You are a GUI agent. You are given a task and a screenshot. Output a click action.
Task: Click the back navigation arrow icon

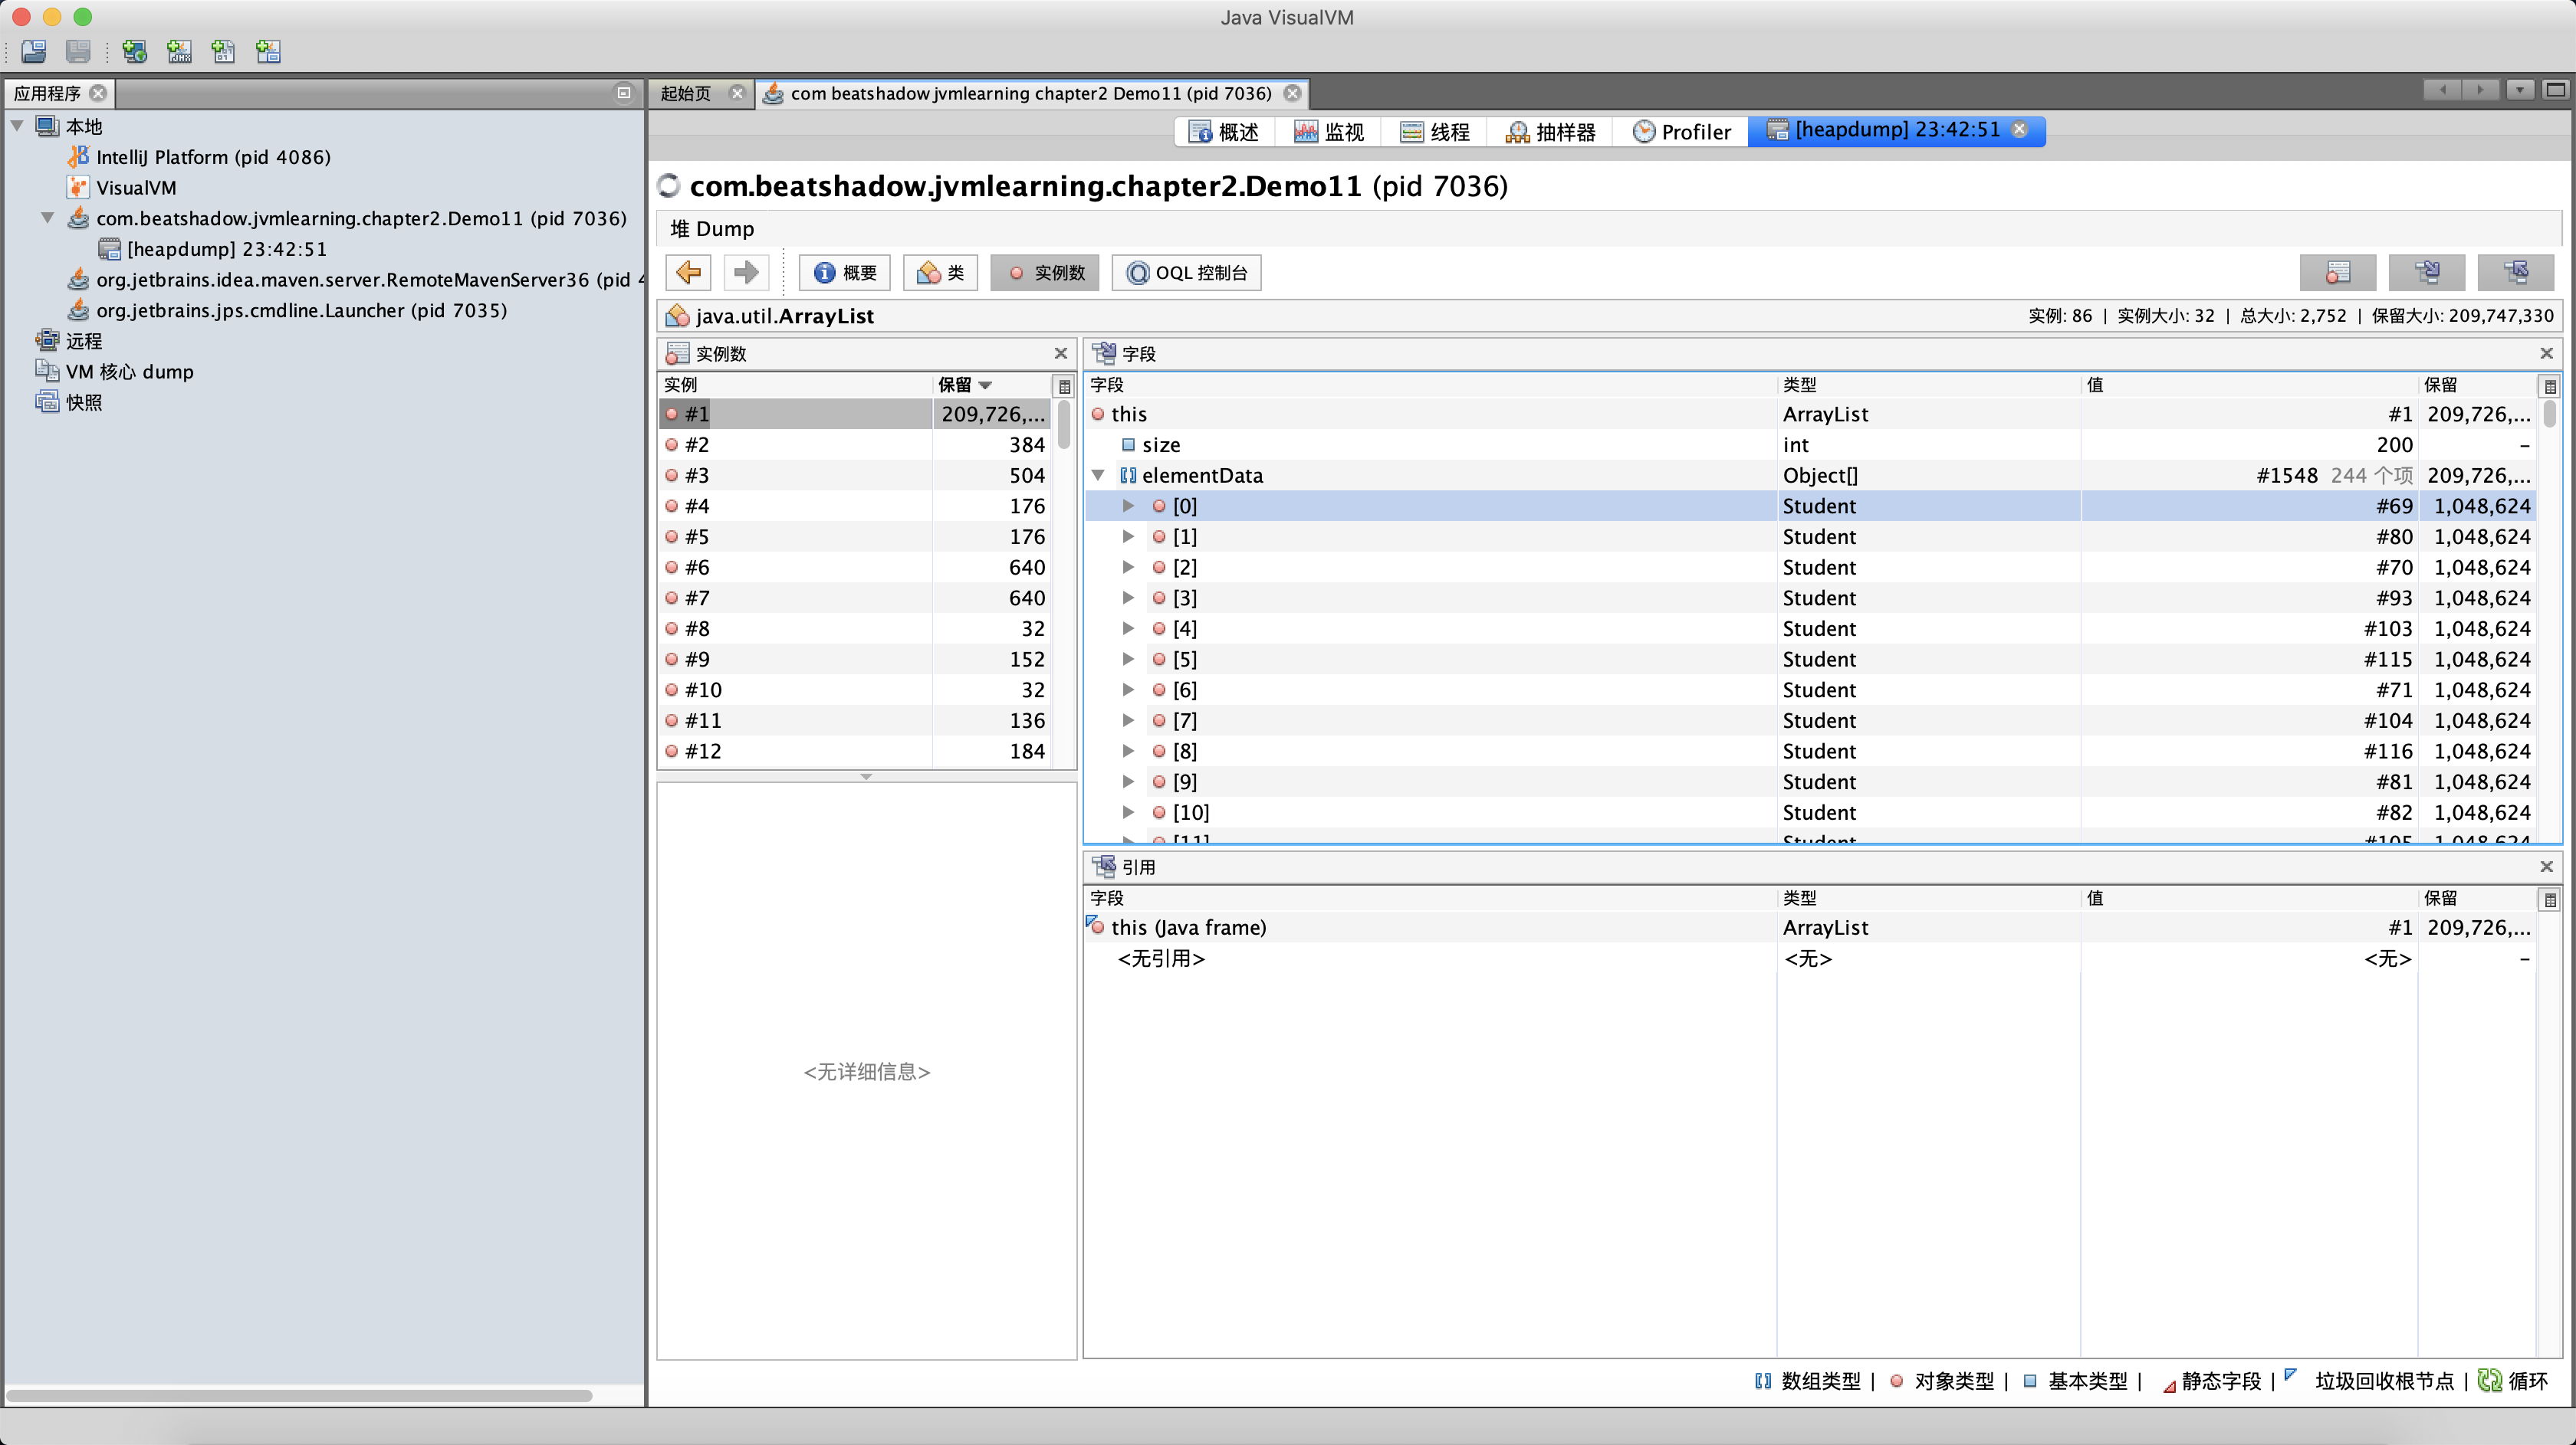click(x=688, y=272)
